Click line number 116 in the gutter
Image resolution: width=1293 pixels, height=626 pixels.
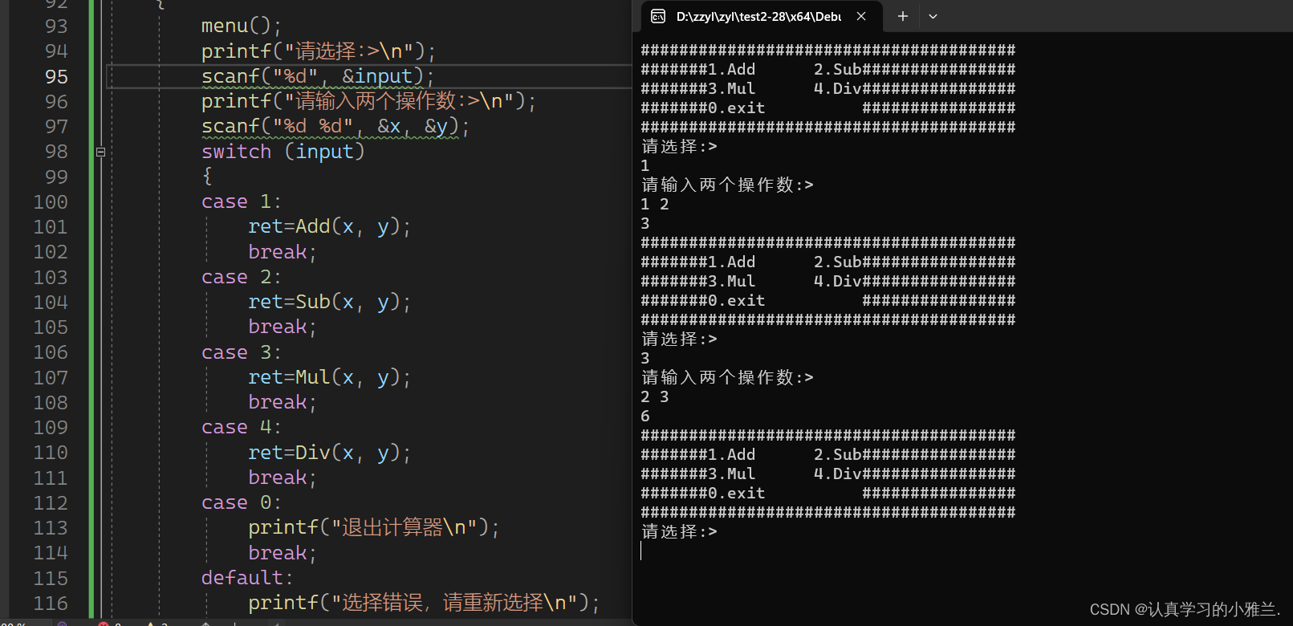(51, 604)
